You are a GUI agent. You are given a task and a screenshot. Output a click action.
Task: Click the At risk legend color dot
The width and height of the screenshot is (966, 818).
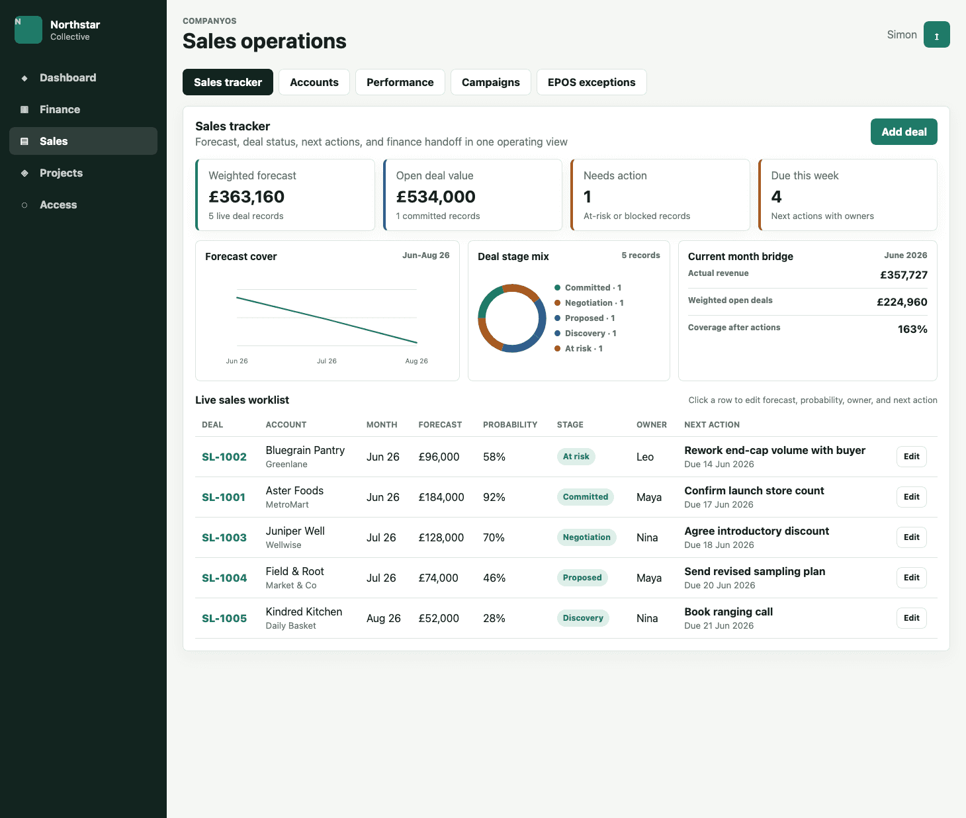pos(558,349)
